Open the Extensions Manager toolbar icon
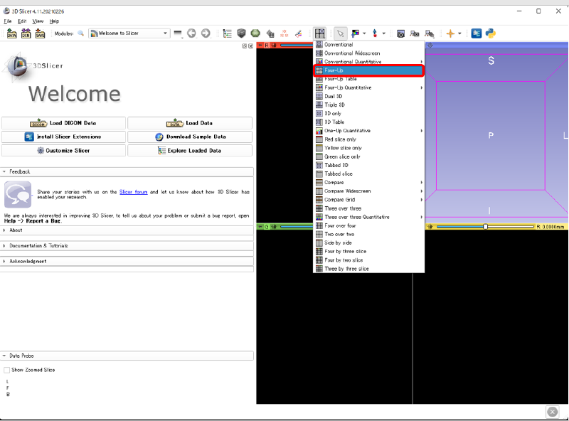 coord(477,33)
